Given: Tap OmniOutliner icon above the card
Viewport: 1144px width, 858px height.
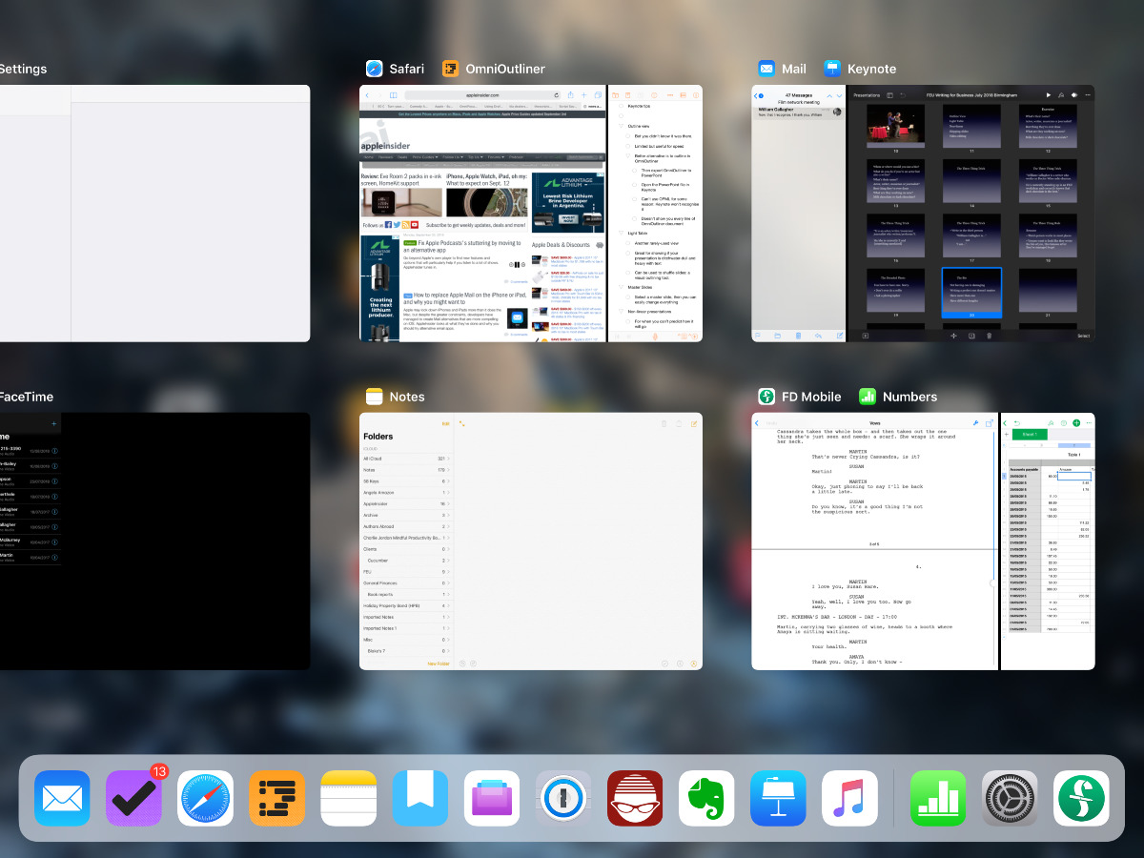Looking at the screenshot, I should coord(451,69).
